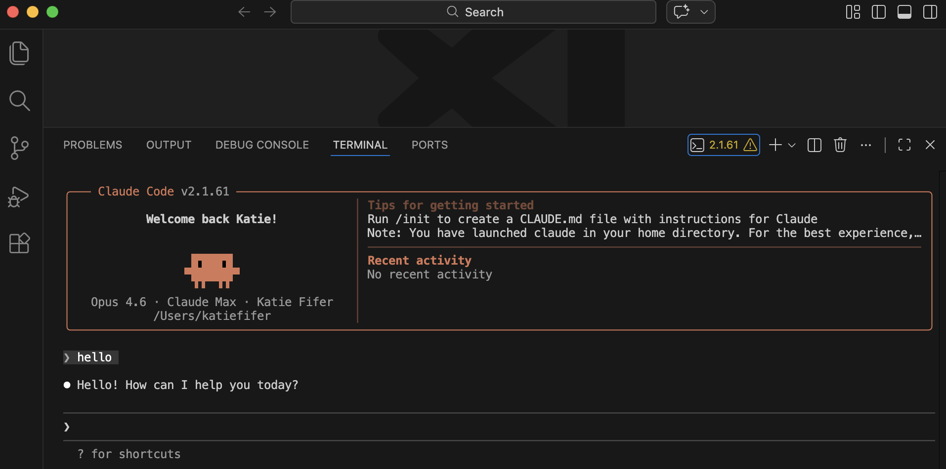Viewport: 946px width, 469px height.
Task: Switch to the DEBUG CONSOLE tab
Action: tap(262, 145)
